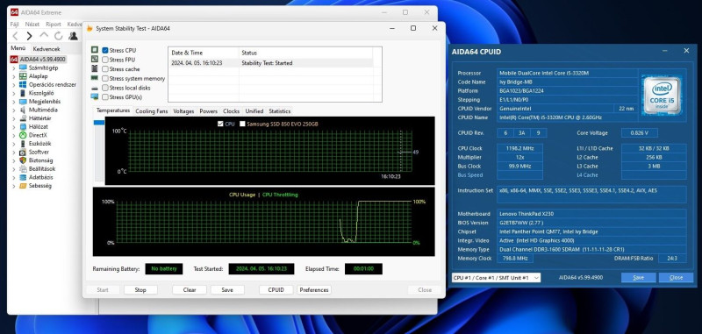Click the AIDA64 Extreme 64 title icon
702x334 pixels.
click(x=14, y=12)
